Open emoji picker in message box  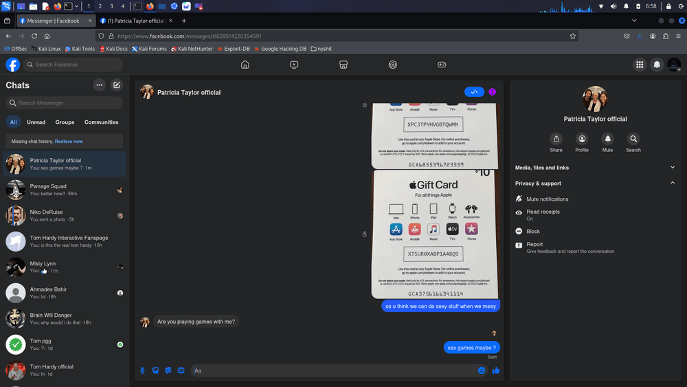482,371
